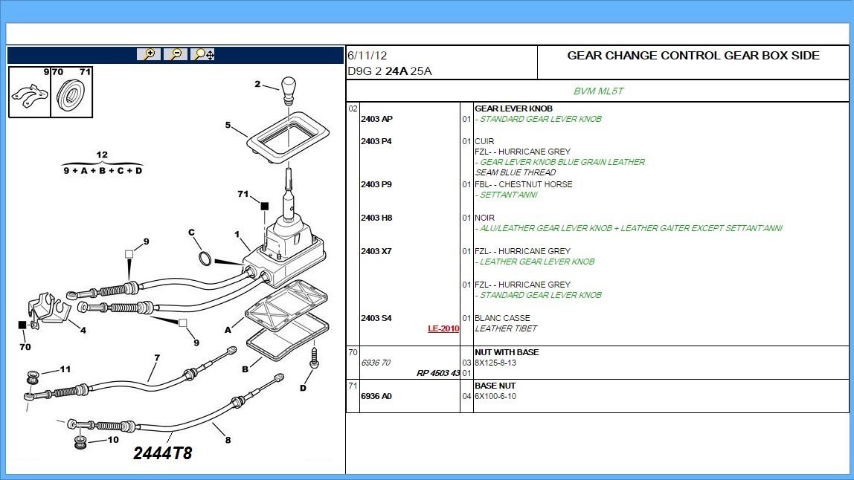Select callout number 5 on the diagram
Viewport: 854px width, 480px height.
coord(228,125)
